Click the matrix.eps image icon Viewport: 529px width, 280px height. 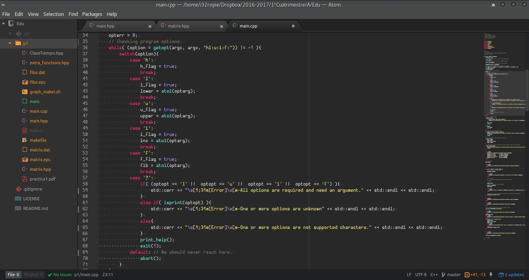tap(25, 160)
